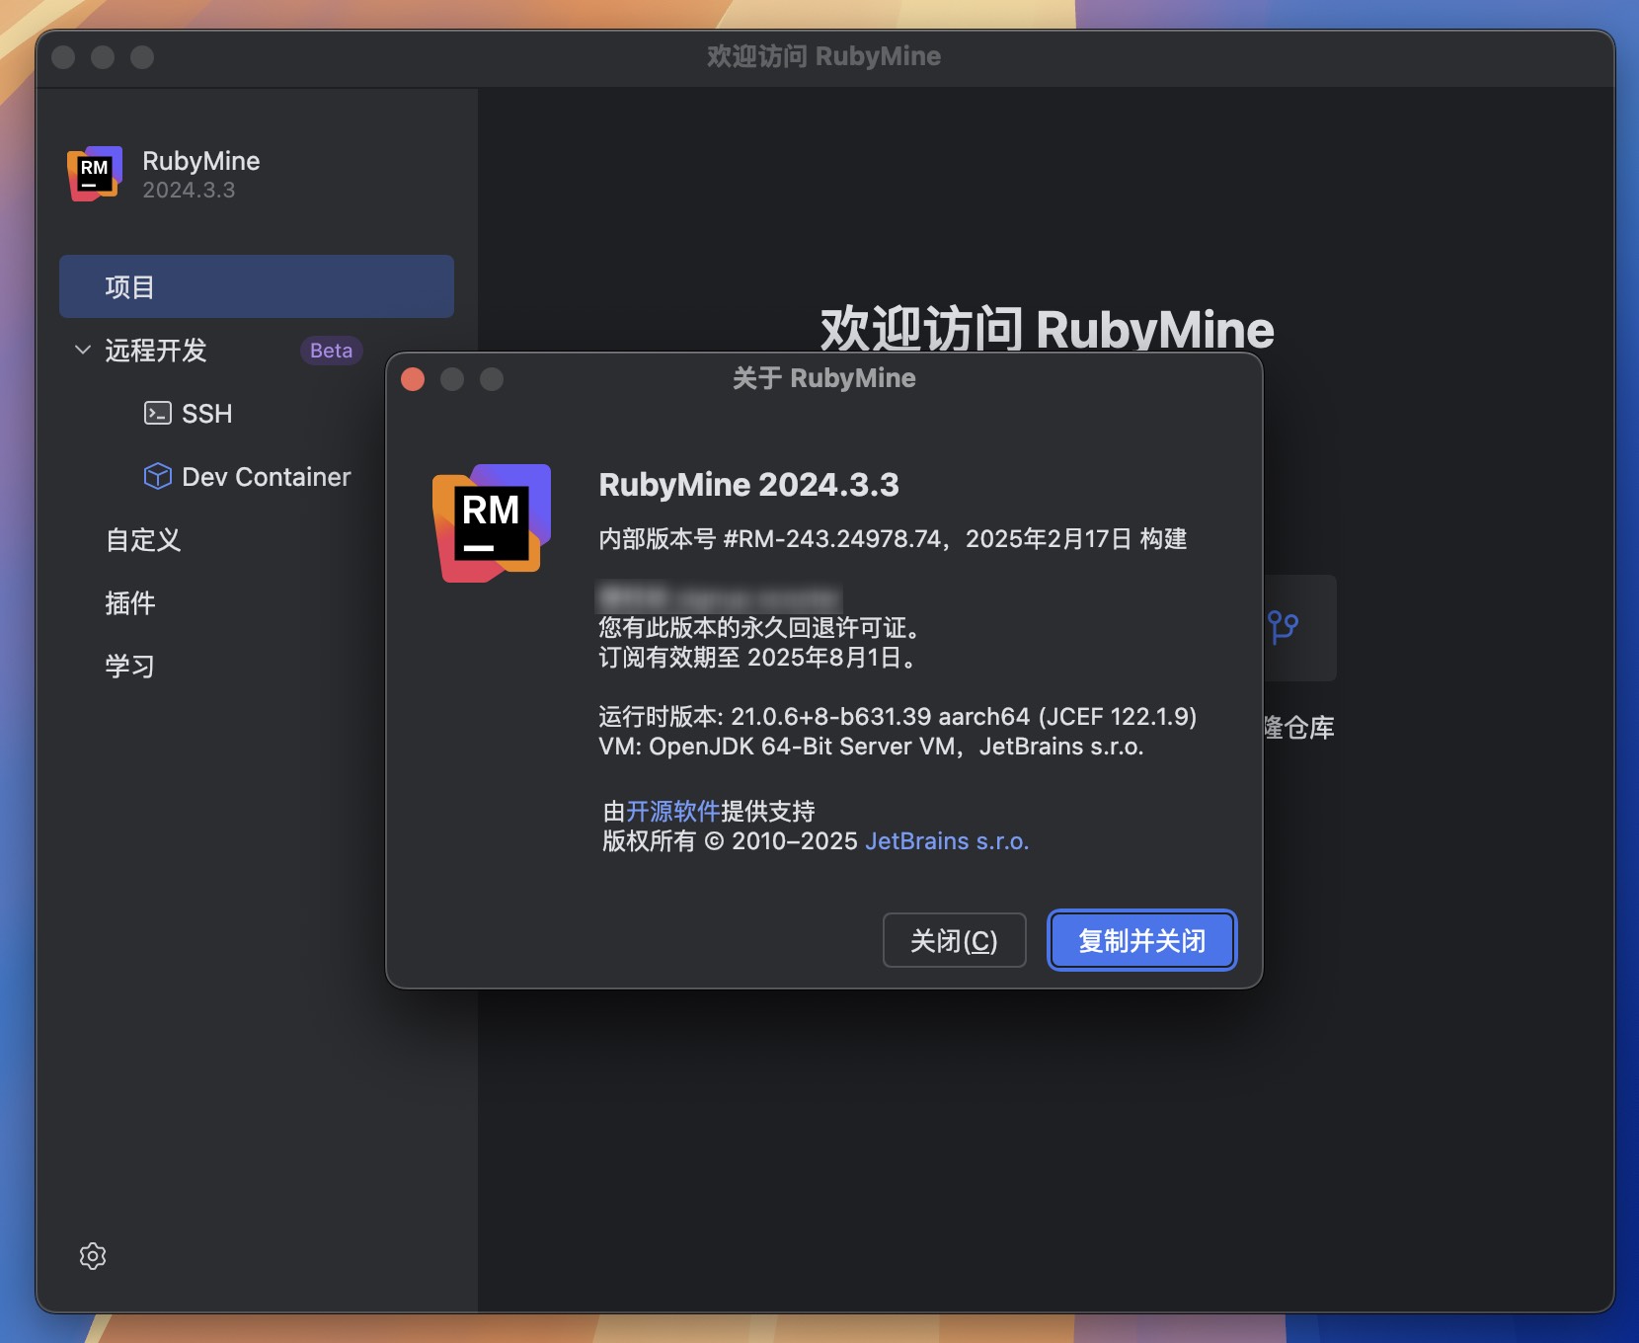Collapse the 远程开发 section chevron

(x=83, y=350)
